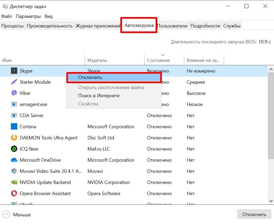Collapse view using the Меньше arrow icon
This screenshot has height=224, width=274.
(x=6, y=215)
